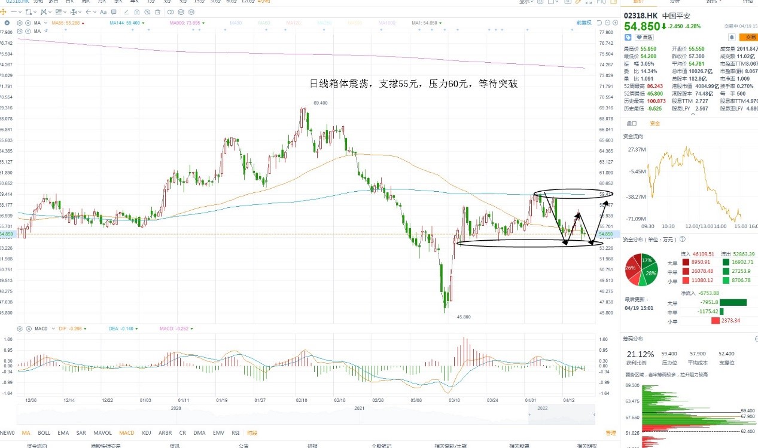Toggle 自选 watchlist heart button
Screen dimensions: 758x448
pyautogui.click(x=644, y=38)
